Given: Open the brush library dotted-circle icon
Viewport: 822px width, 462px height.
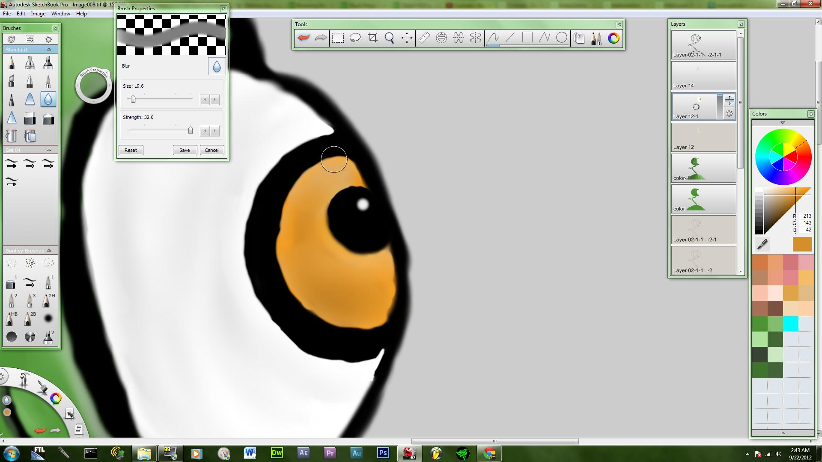Looking at the screenshot, I should [48, 39].
